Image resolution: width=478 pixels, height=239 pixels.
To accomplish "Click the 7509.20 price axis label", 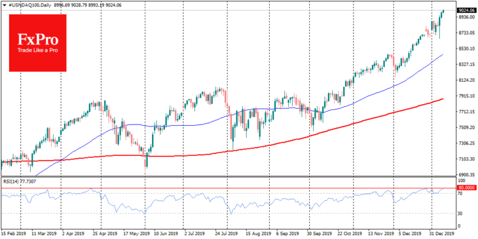I will [x=466, y=127].
